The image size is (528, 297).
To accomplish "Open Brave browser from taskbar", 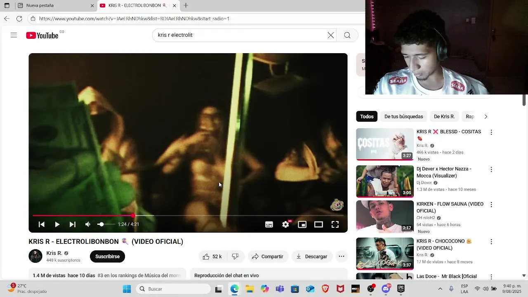I will 325,289.
